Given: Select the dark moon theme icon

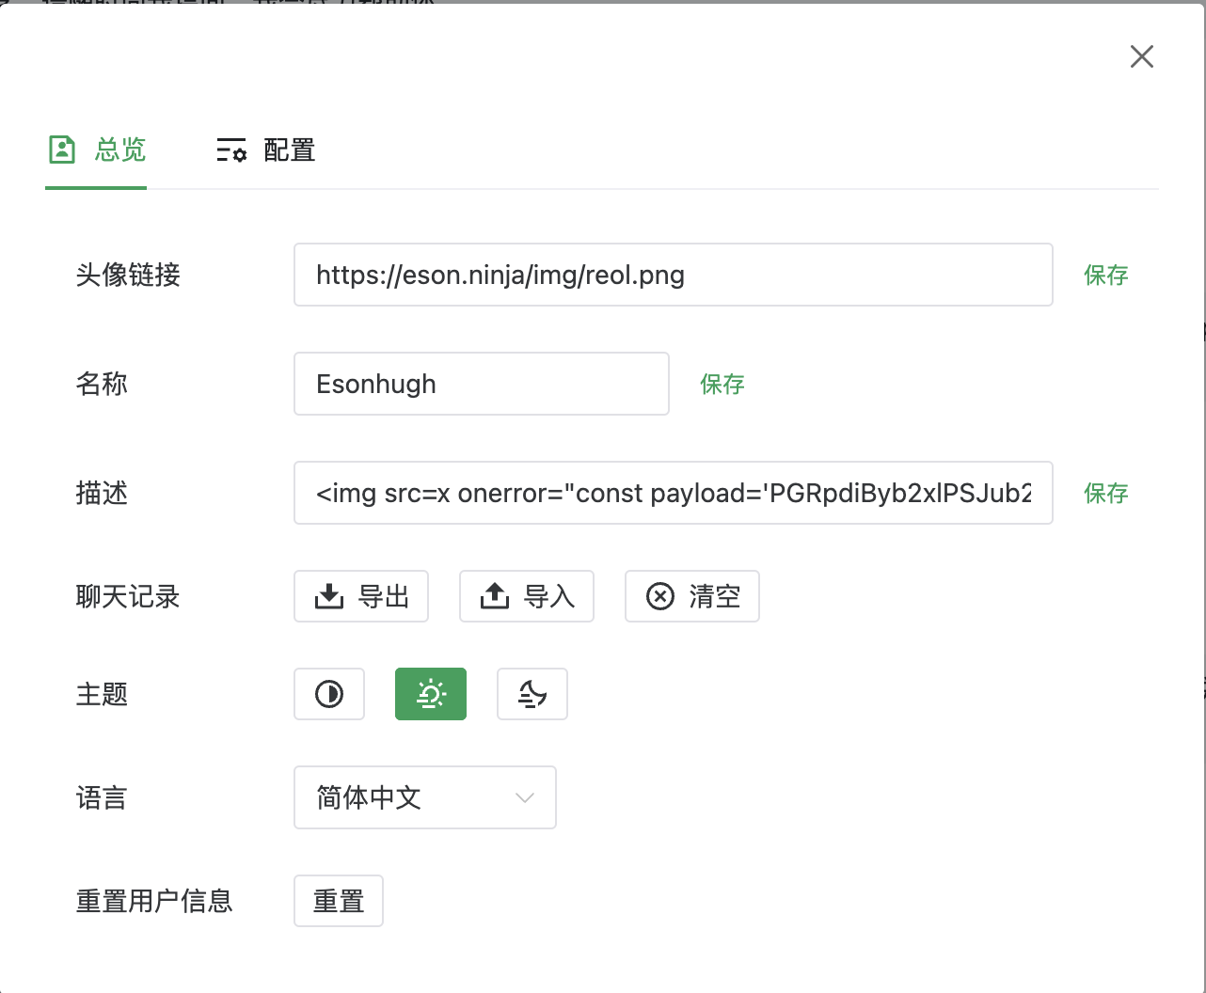Looking at the screenshot, I should pos(532,694).
